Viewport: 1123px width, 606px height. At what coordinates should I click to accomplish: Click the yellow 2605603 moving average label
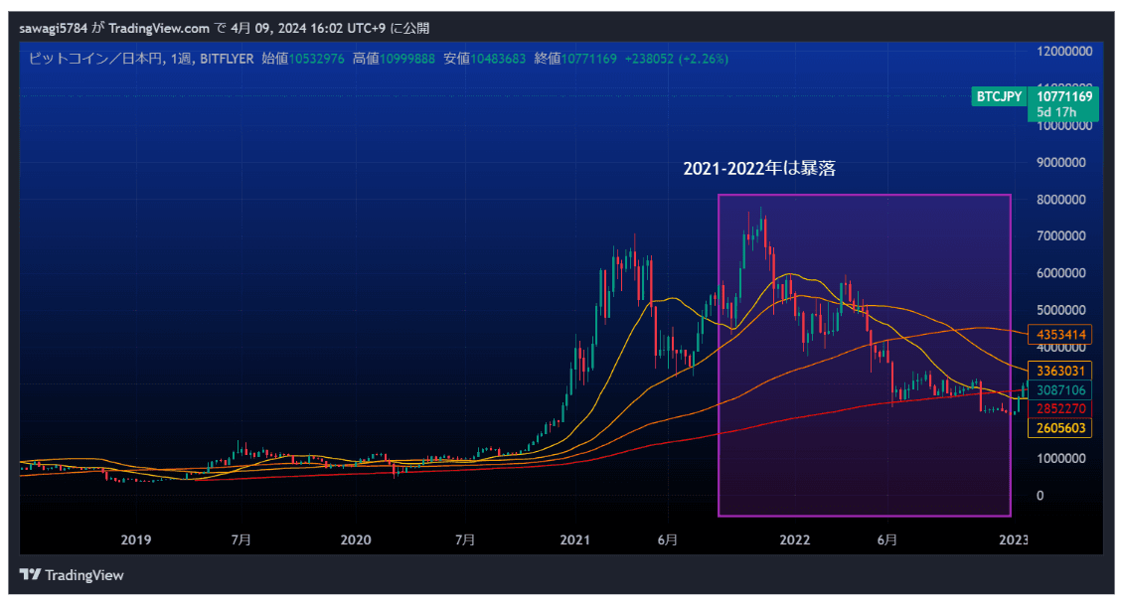[x=1063, y=428]
